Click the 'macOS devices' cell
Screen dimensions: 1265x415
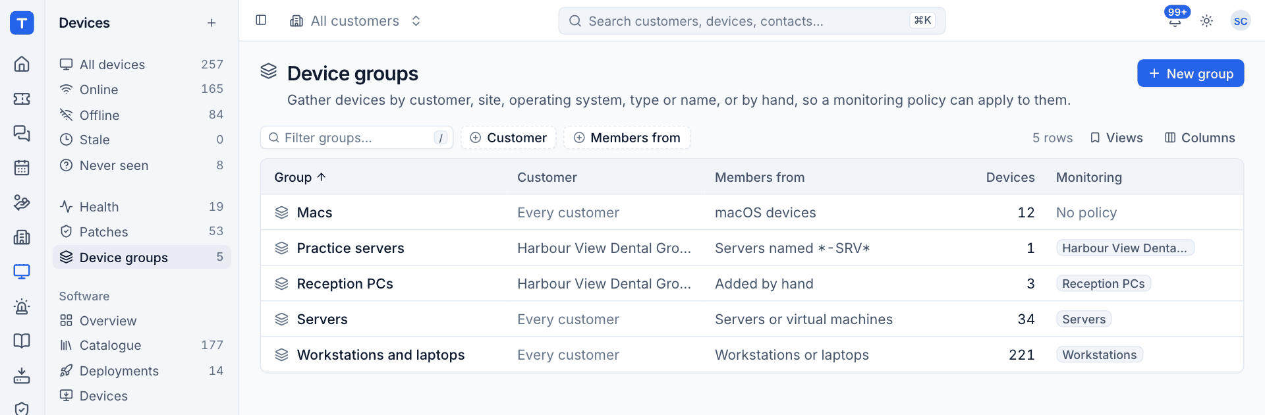click(766, 212)
